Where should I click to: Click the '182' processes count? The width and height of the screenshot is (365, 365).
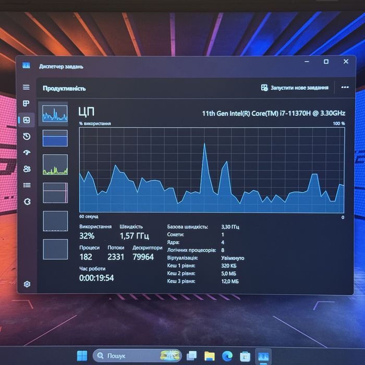pos(86,257)
